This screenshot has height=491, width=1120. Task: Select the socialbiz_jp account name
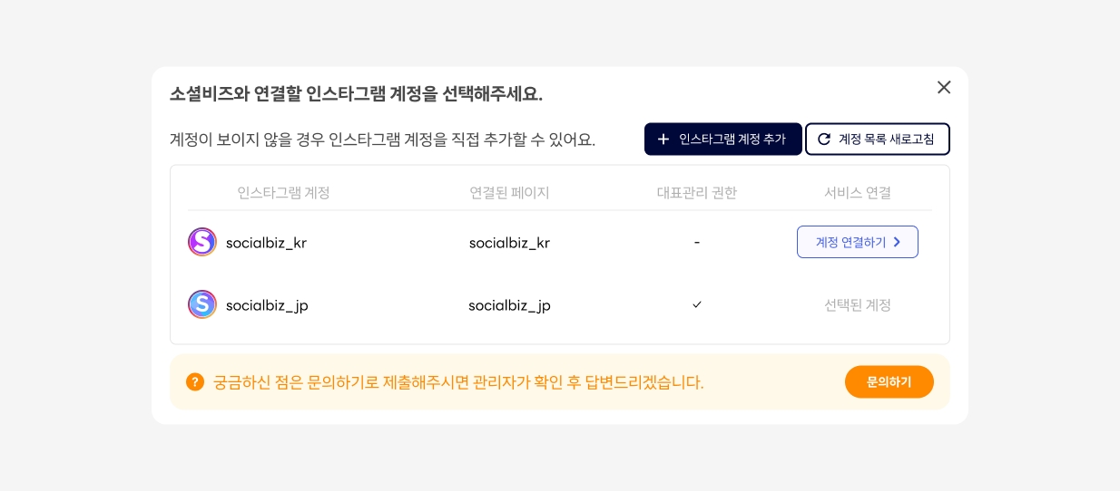(267, 305)
